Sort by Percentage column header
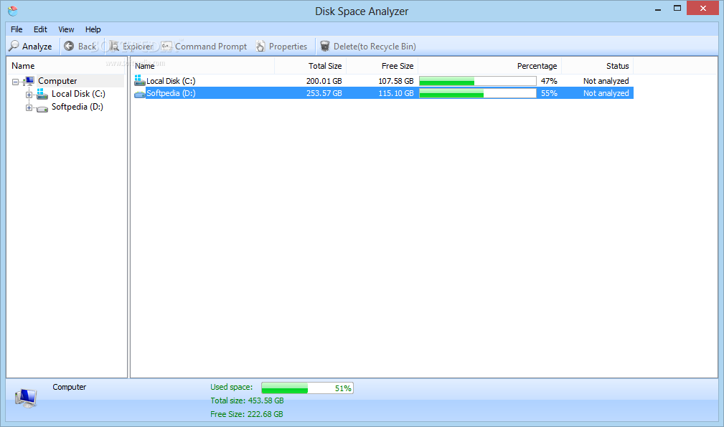 [x=490, y=66]
